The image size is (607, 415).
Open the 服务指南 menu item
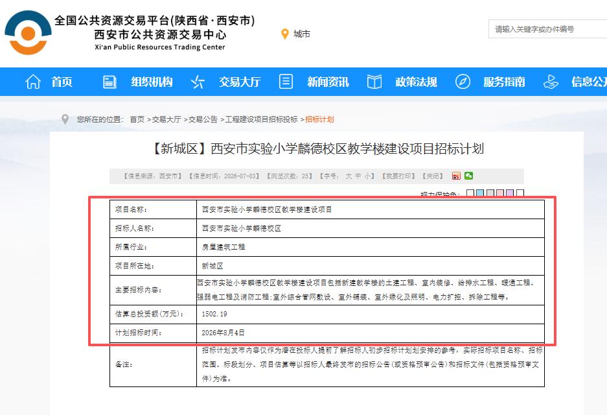point(504,82)
